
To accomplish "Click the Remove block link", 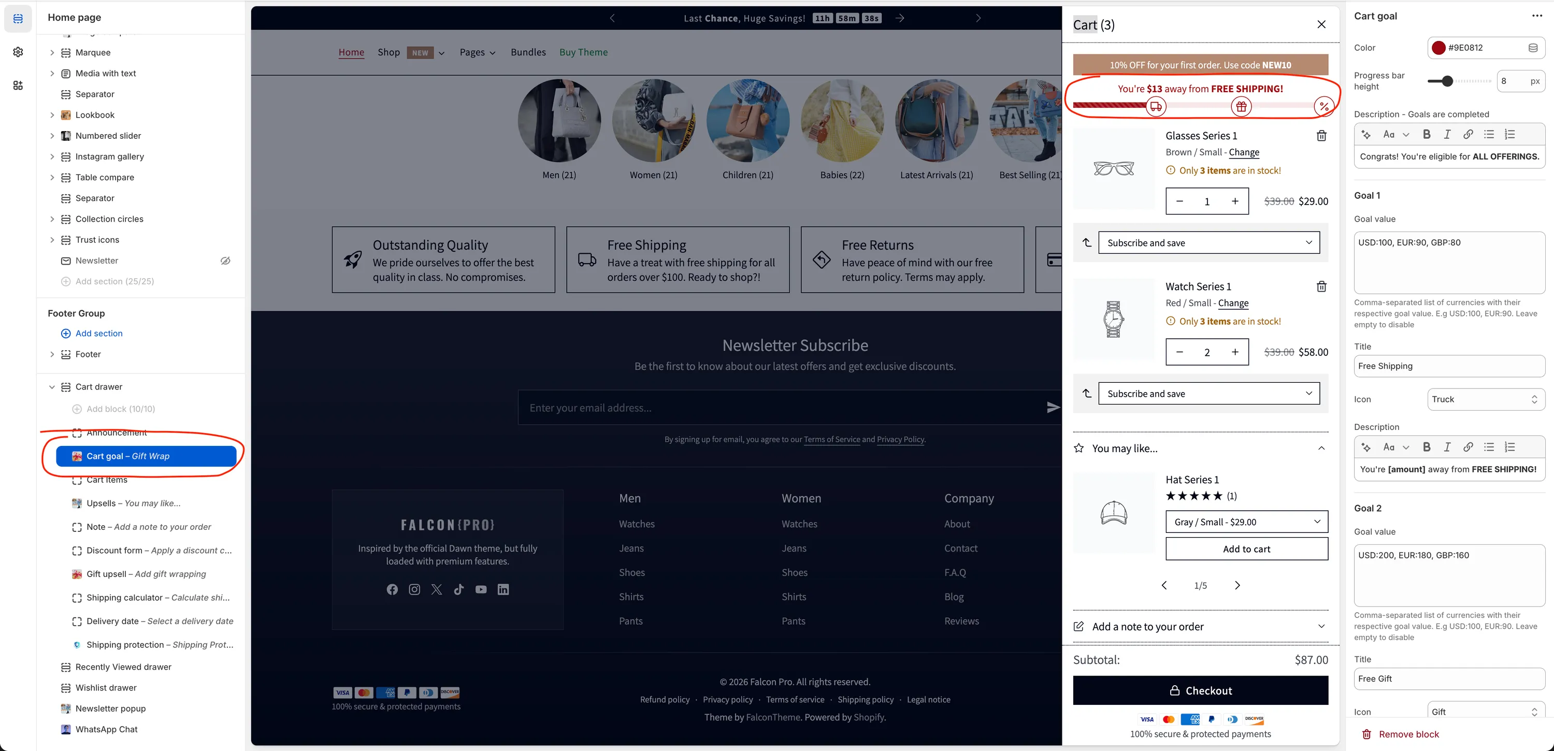I will click(x=1408, y=734).
